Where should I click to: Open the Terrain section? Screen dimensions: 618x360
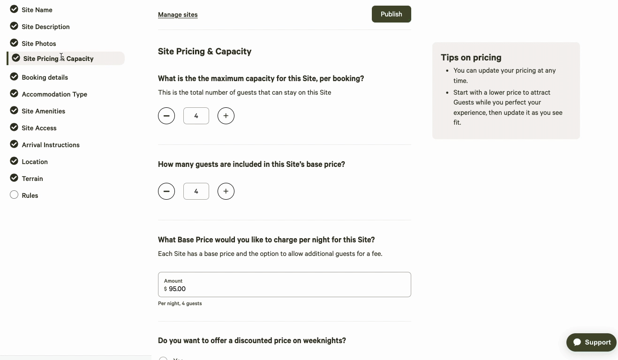pyautogui.click(x=32, y=179)
